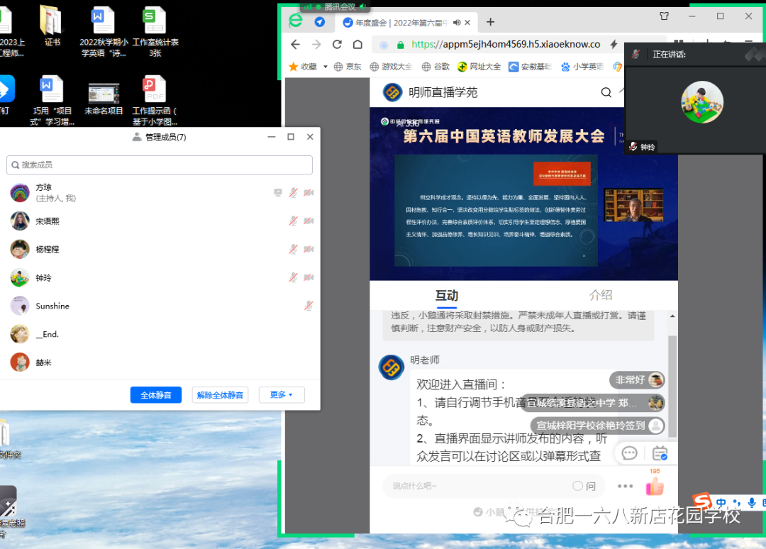Open the 巧用项目式学习 Word document
This screenshot has height=549, width=766.
pyautogui.click(x=52, y=101)
